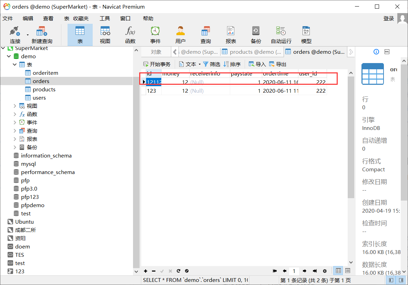Click the 导入 import button
This screenshot has height=285, width=408.
257,64
